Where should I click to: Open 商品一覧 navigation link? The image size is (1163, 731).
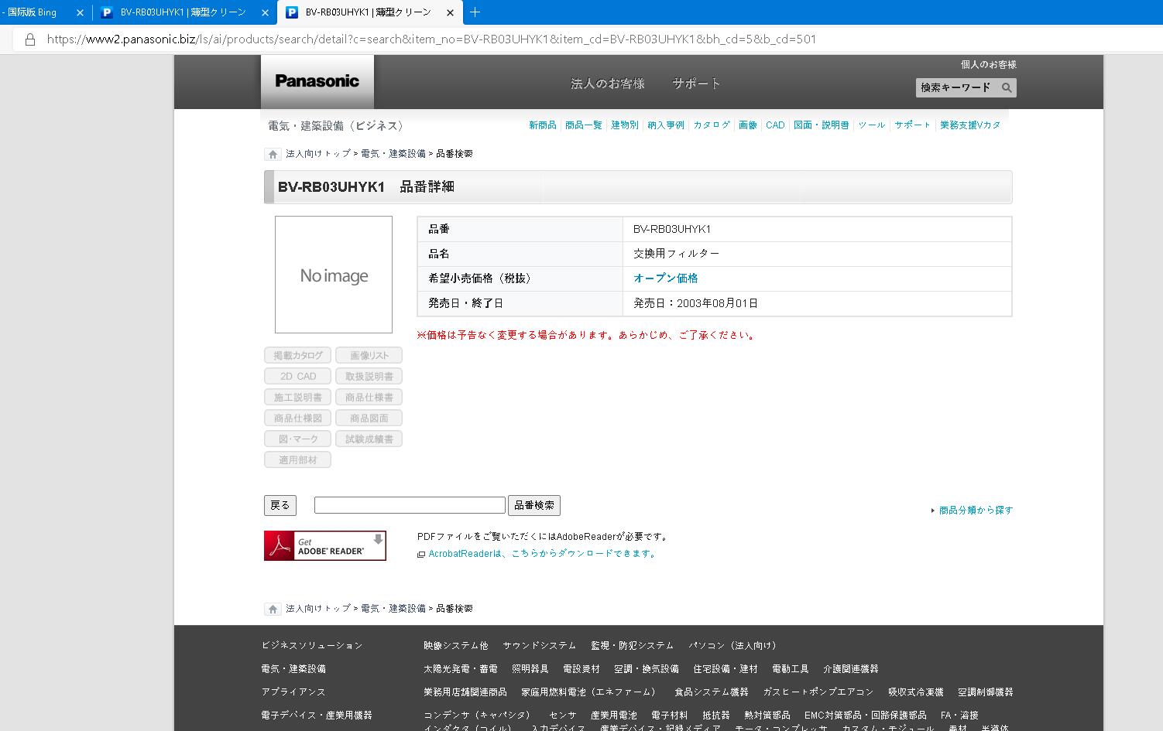[x=584, y=125]
